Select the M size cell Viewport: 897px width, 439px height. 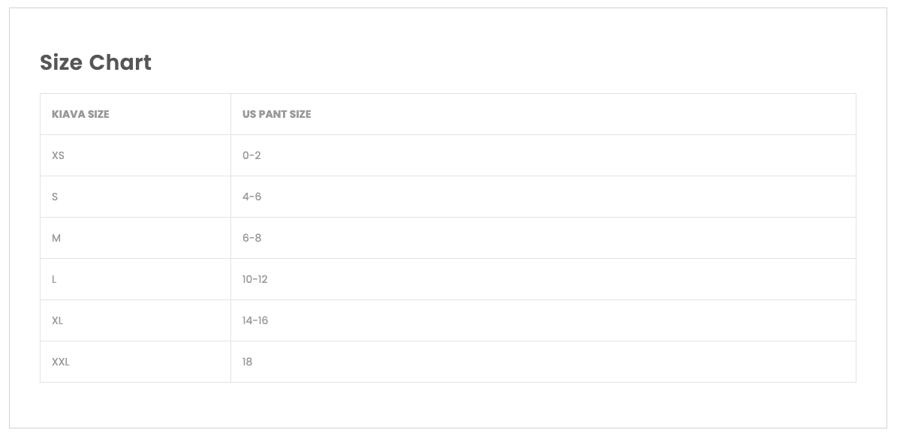[56, 238]
